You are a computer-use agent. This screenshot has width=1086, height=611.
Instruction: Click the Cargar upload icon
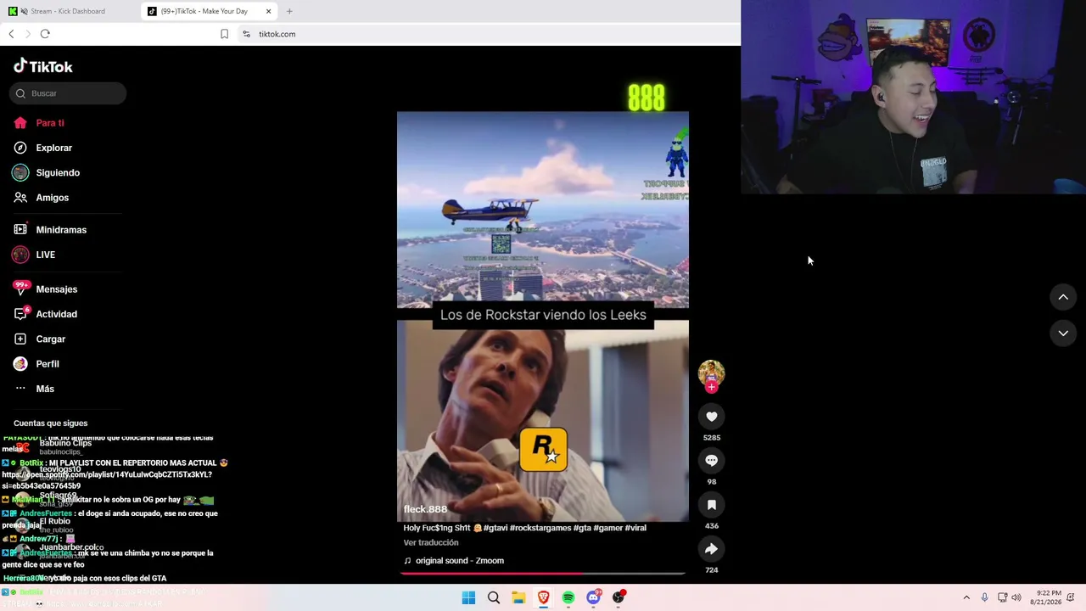[20, 339]
